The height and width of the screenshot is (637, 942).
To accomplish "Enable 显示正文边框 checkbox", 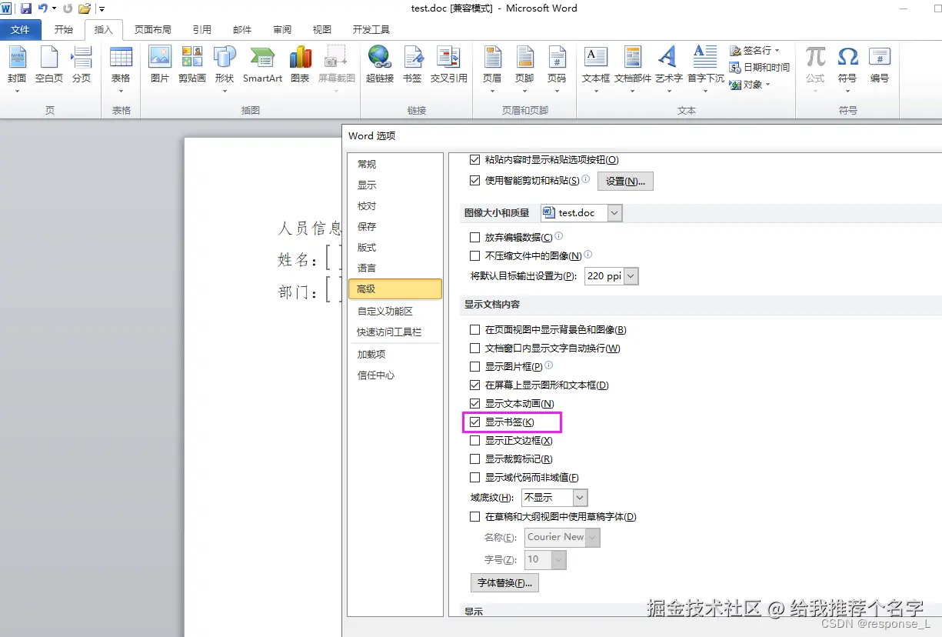I will point(474,441).
